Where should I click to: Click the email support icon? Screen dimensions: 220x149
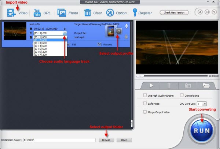coord(207,12)
